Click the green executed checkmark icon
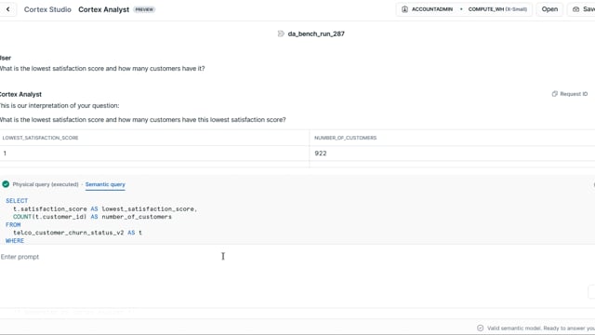 point(6,184)
